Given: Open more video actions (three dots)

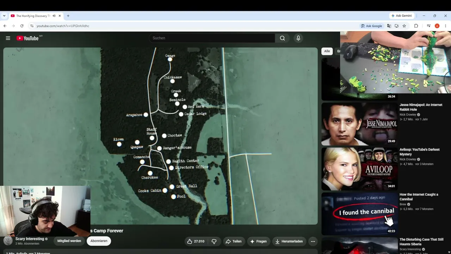Looking at the screenshot, I should click(313, 241).
